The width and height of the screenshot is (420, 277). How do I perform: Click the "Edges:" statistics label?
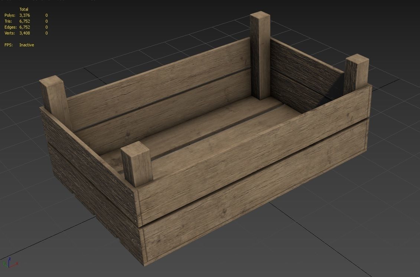coord(10,27)
